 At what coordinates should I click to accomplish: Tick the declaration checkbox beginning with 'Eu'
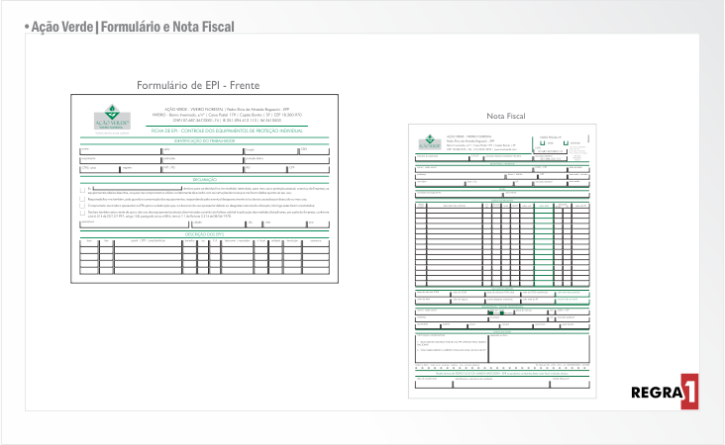tap(82, 189)
